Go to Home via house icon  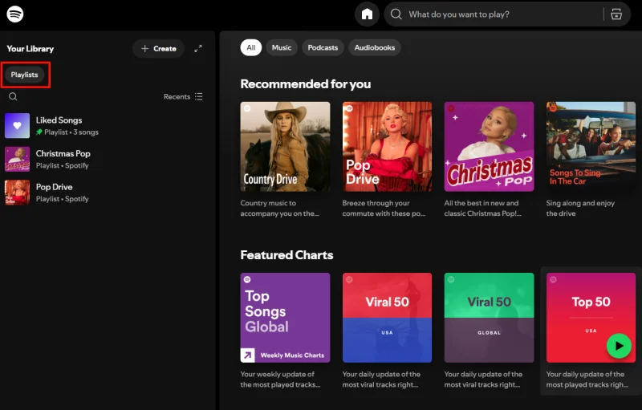367,14
